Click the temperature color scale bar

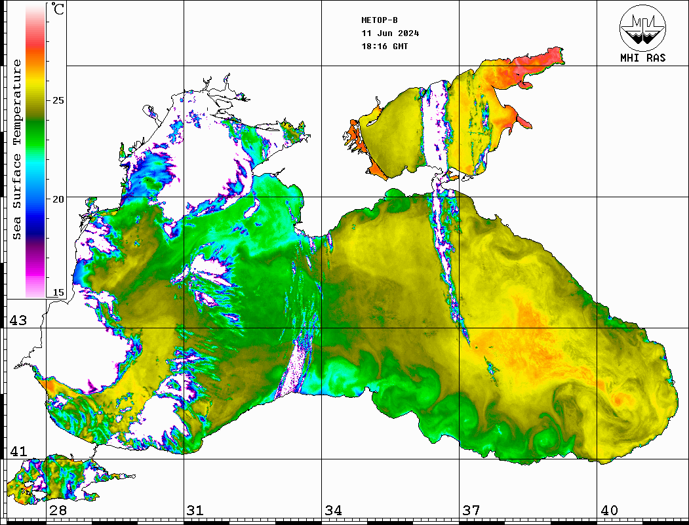tap(35, 151)
